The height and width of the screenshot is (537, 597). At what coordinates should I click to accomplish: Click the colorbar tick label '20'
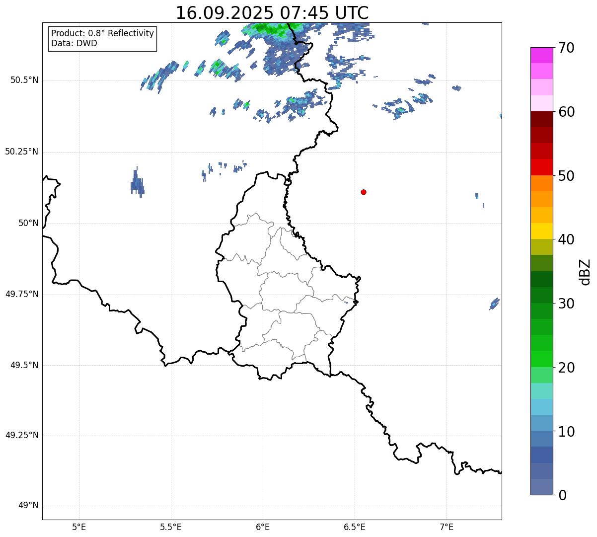(x=566, y=368)
